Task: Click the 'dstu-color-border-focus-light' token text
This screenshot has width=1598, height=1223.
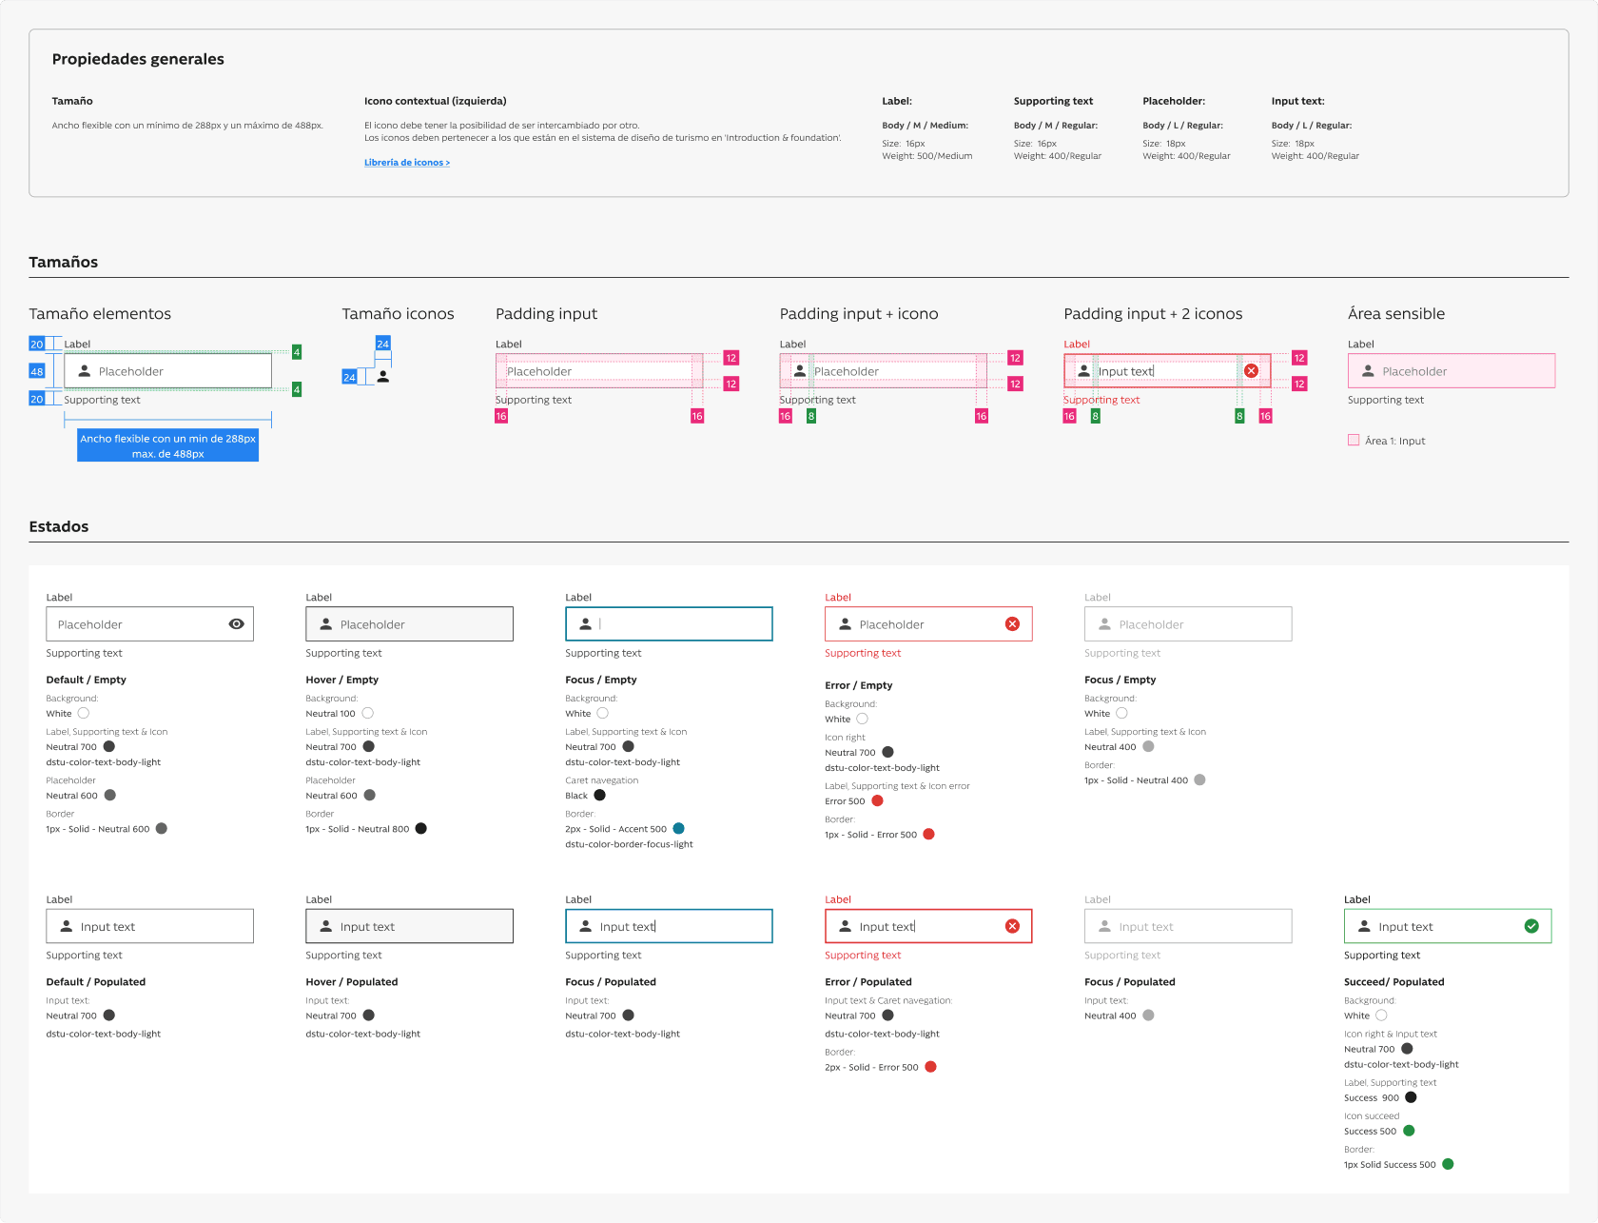Action: [629, 844]
